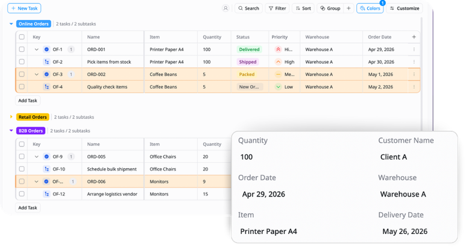Edit the Quantity field showing 100 in detail card
Image resolution: width=466 pixels, height=249 pixels.
(x=247, y=157)
